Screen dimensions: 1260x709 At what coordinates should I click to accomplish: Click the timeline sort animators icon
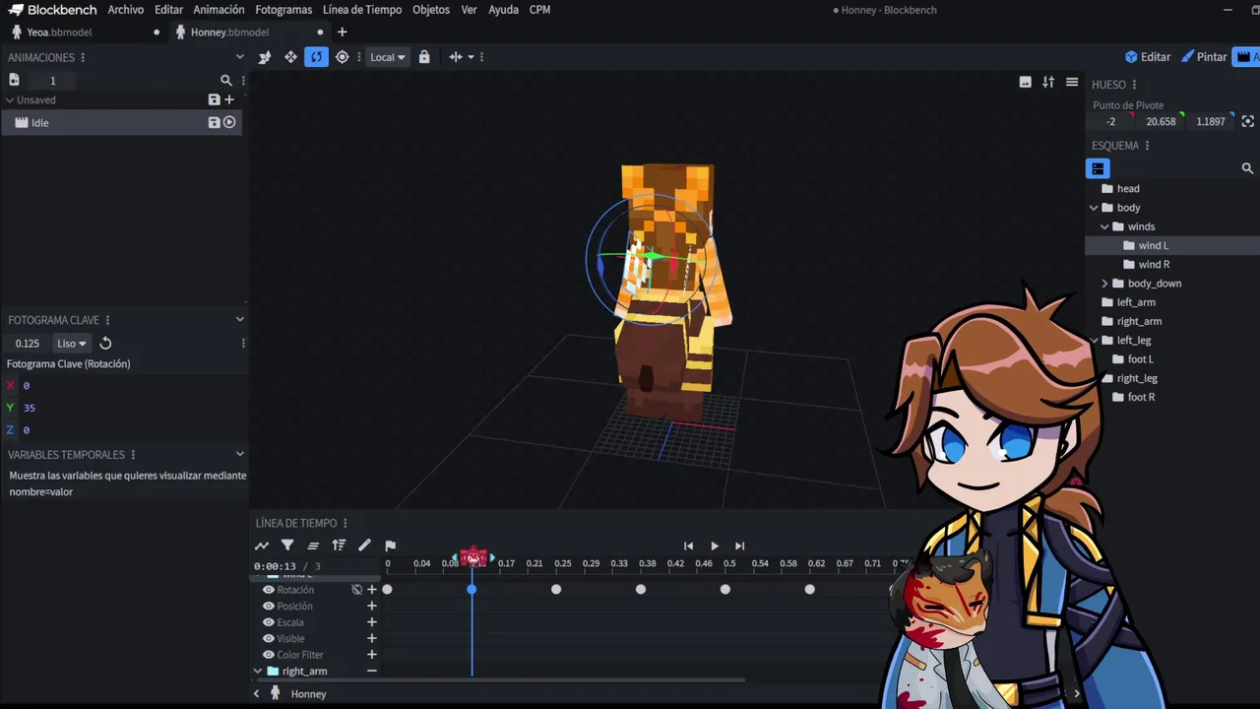339,546
